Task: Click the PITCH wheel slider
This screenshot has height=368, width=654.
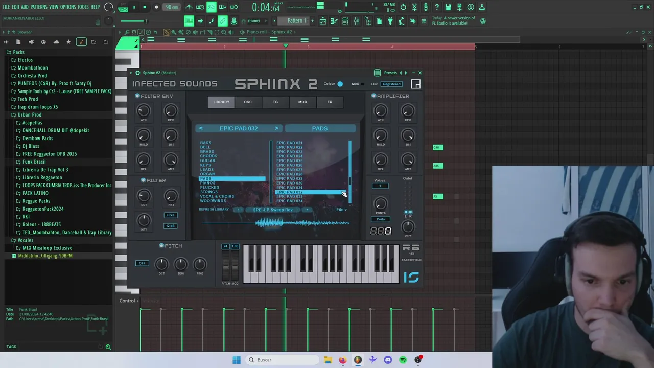Action: [x=225, y=267]
